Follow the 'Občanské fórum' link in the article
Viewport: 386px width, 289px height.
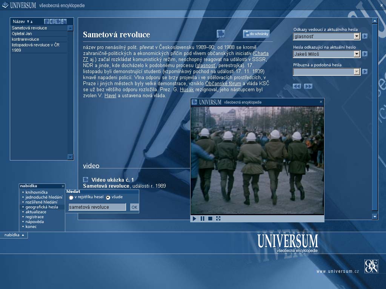click(223, 84)
